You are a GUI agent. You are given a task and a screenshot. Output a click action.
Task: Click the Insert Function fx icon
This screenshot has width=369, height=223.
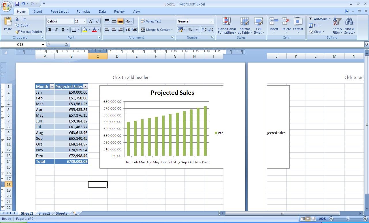click(x=67, y=44)
